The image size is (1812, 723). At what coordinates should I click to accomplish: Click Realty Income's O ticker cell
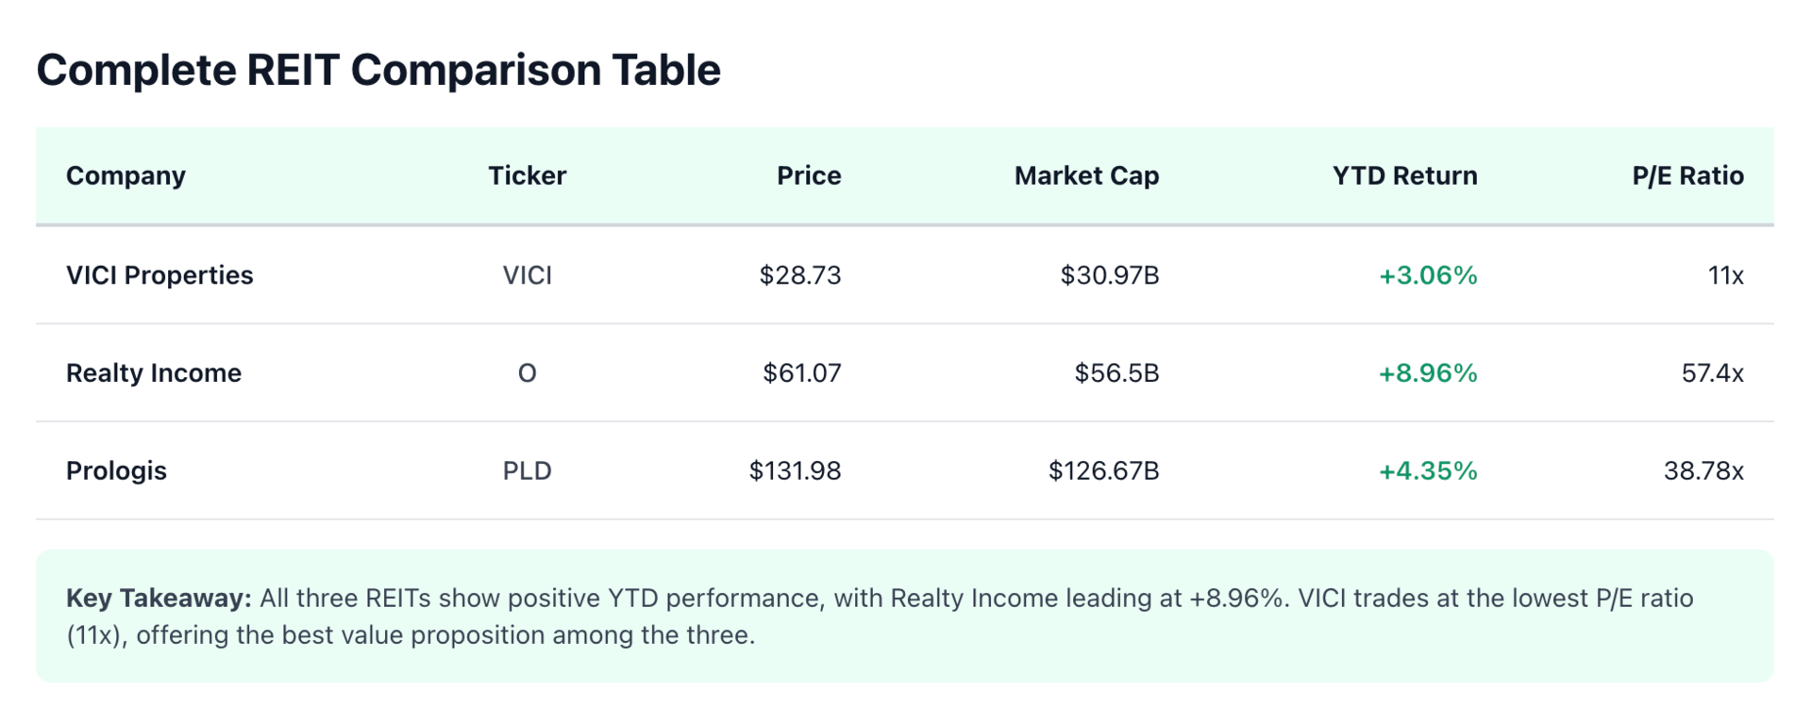[x=527, y=373]
